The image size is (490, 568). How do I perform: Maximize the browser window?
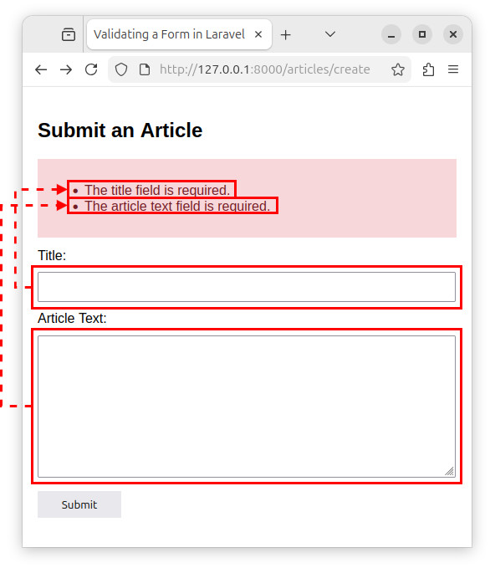tap(422, 34)
